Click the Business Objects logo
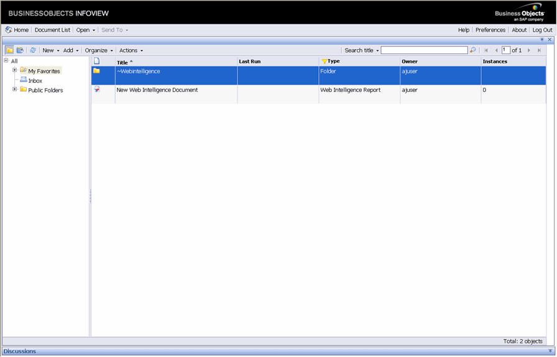This screenshot has height=357, width=557. point(520,12)
